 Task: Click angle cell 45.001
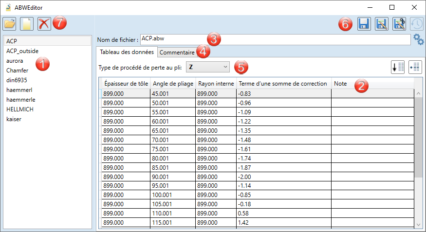tap(173, 93)
